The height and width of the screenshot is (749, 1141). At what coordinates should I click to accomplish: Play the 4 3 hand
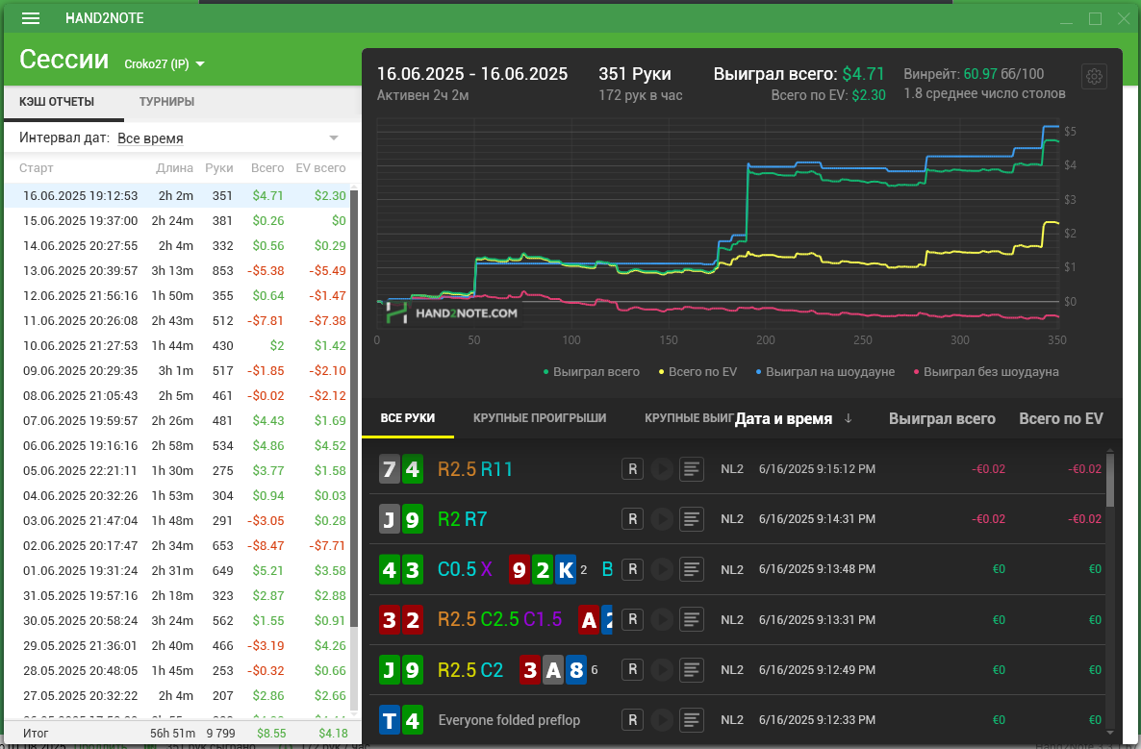pyautogui.click(x=662, y=569)
